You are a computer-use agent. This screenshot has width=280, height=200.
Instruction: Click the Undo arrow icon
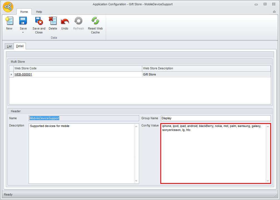[x=65, y=21]
